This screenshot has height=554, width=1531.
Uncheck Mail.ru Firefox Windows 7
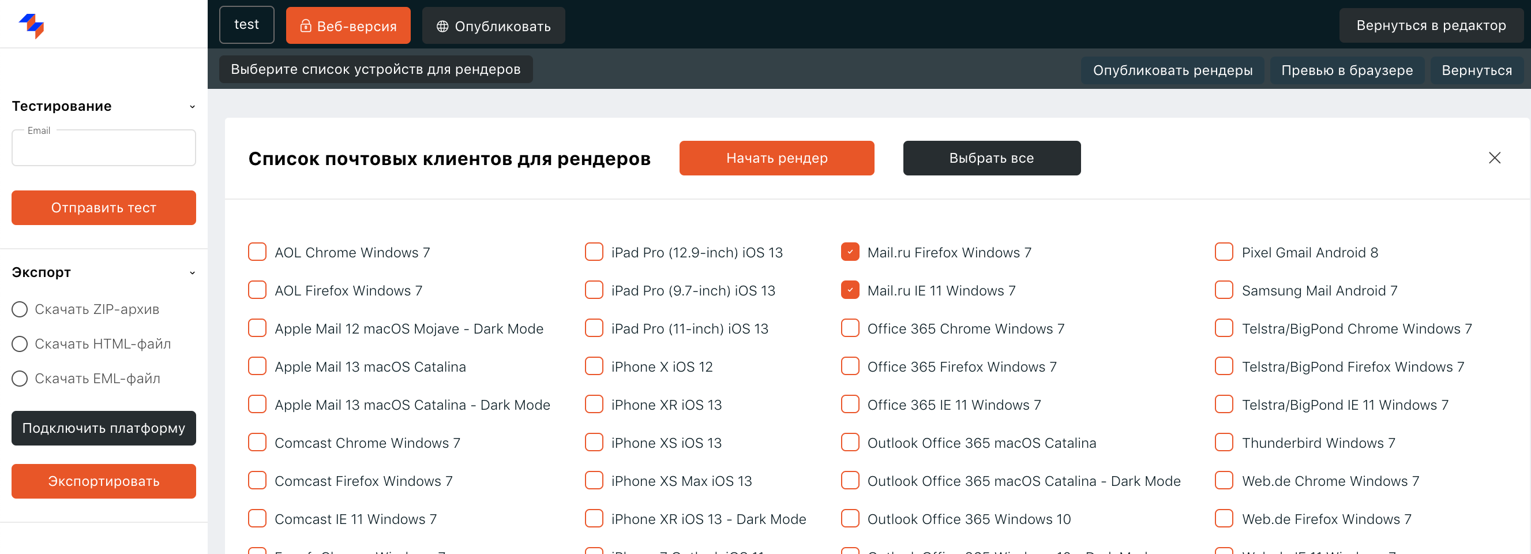point(850,252)
